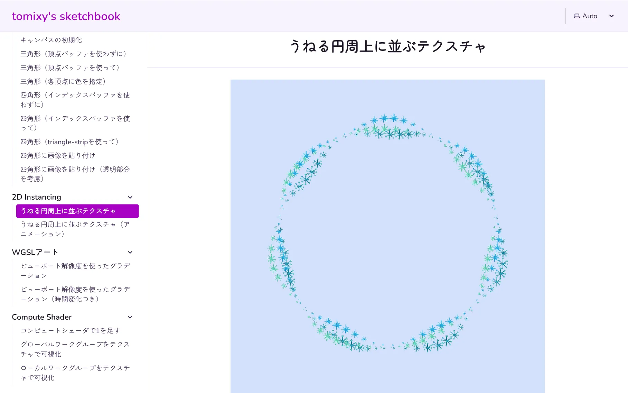Open the Auto theme dropdown
Viewport: 628px width, 393px height.
coord(594,16)
